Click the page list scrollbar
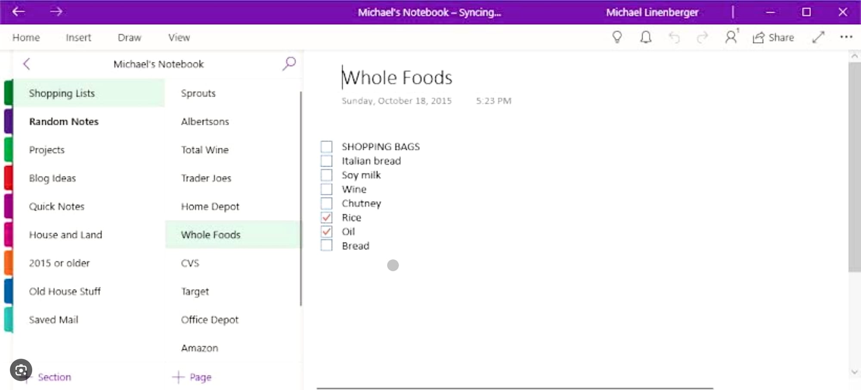Viewport: 861px width, 390px height. point(300,199)
